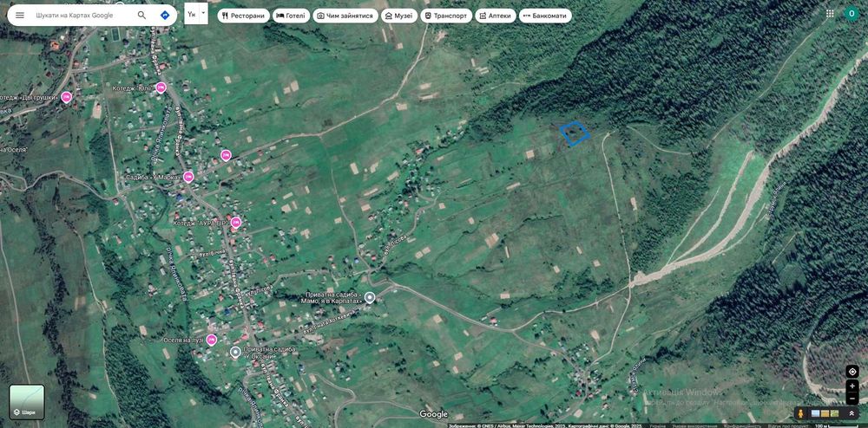Select 'Чим зайнятися' chip
This screenshot has width=868, height=428.
click(345, 16)
